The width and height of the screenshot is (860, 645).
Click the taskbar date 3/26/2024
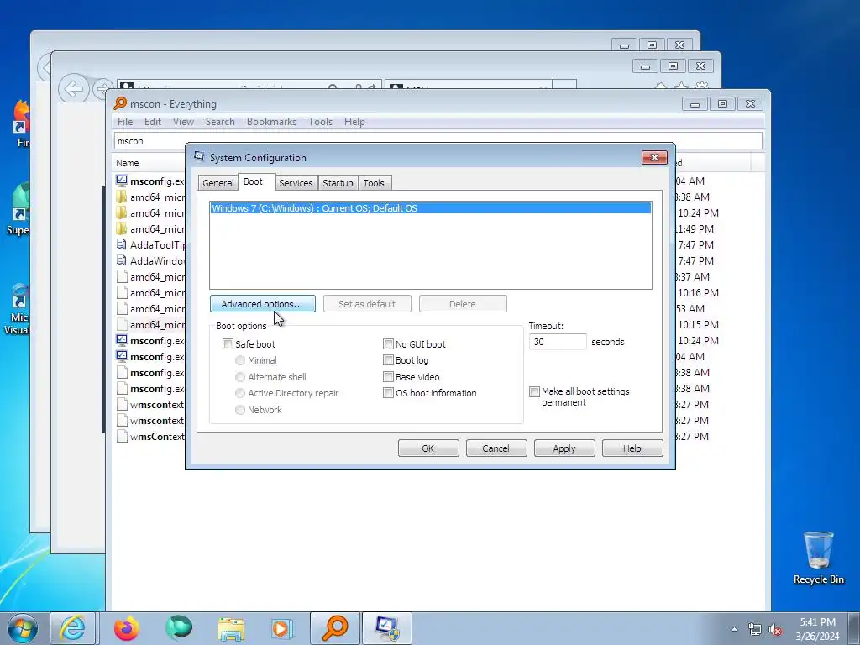click(x=817, y=637)
